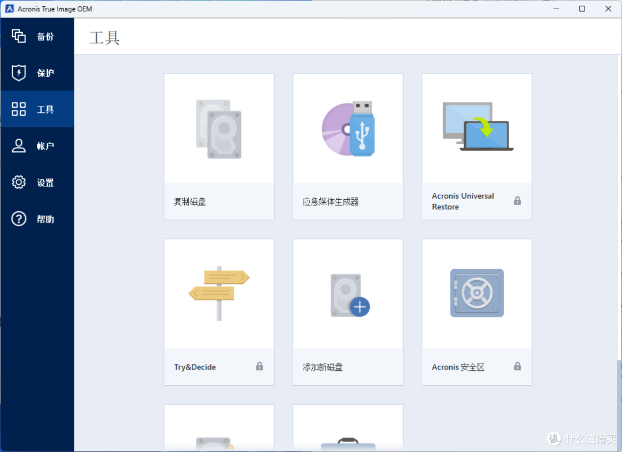Click the 保护 shield icon in sidebar

coord(18,73)
